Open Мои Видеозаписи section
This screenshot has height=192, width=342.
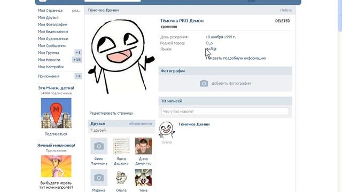(x=53, y=31)
